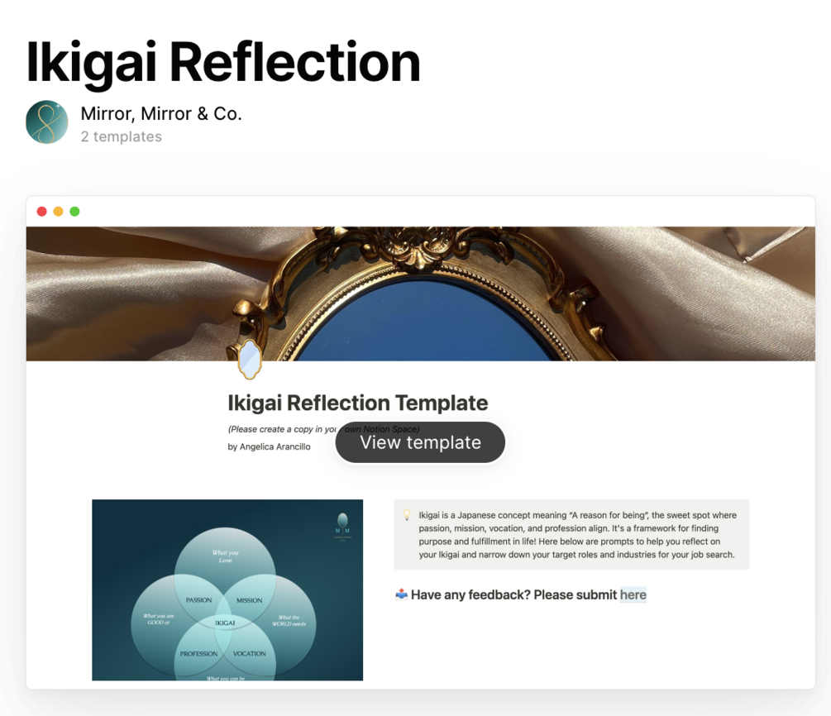
Task: Open the Ikigai Venn diagram image
Action: 227,590
